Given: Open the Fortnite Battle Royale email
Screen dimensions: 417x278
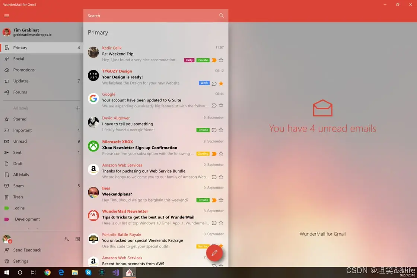Looking at the screenshot, I should pos(156,240).
